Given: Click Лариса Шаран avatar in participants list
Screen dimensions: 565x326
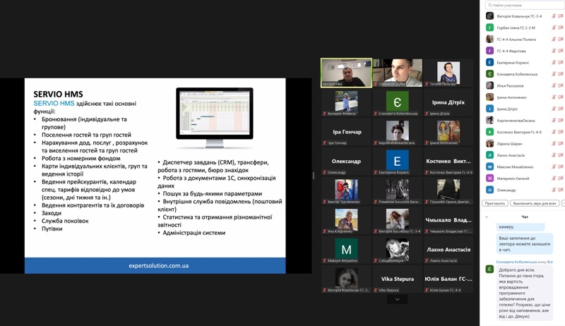Looking at the screenshot, I should point(489,143).
